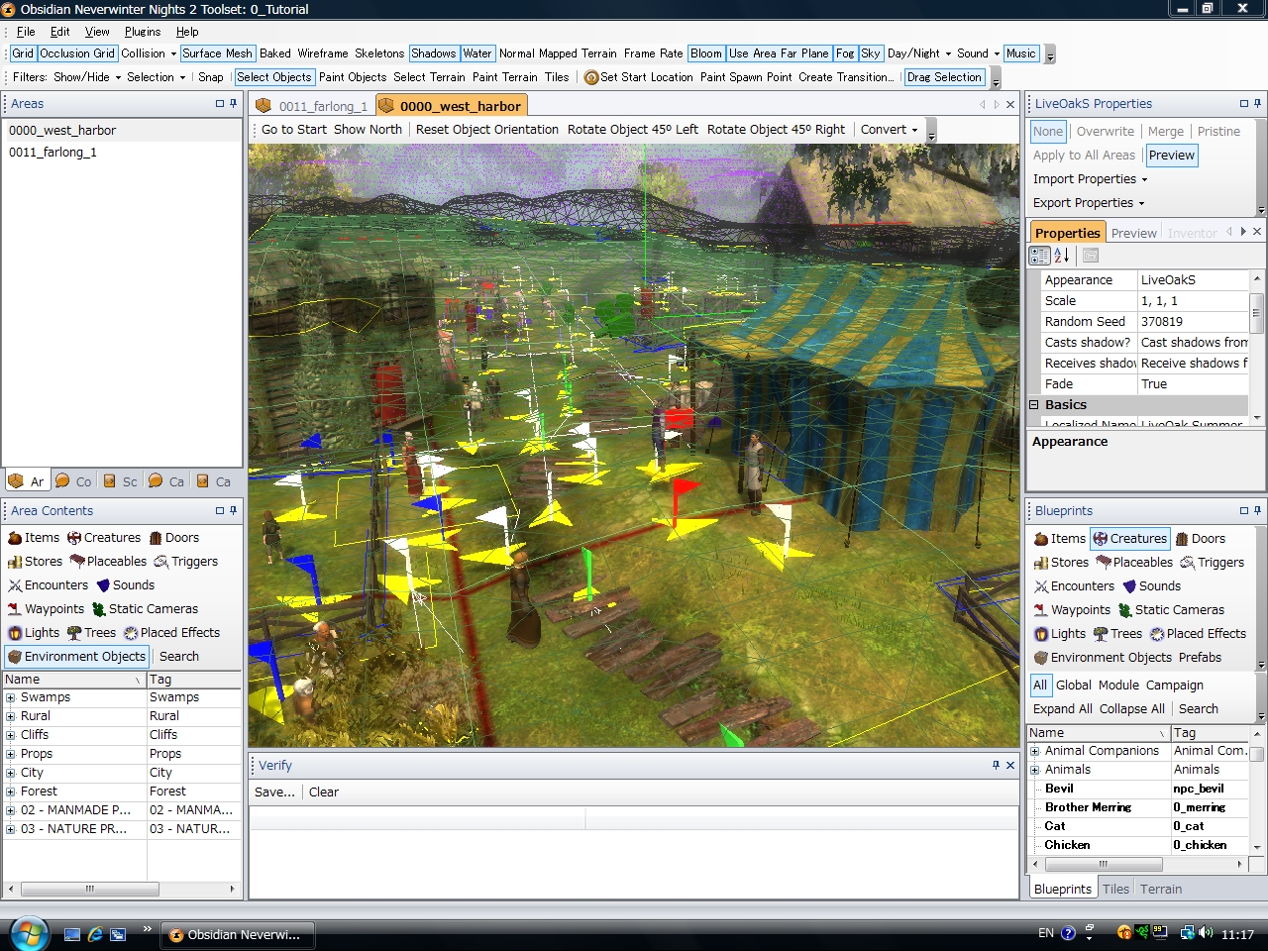Open Import Properties dropdown
Viewport: 1268px width, 951px height.
click(x=1090, y=179)
